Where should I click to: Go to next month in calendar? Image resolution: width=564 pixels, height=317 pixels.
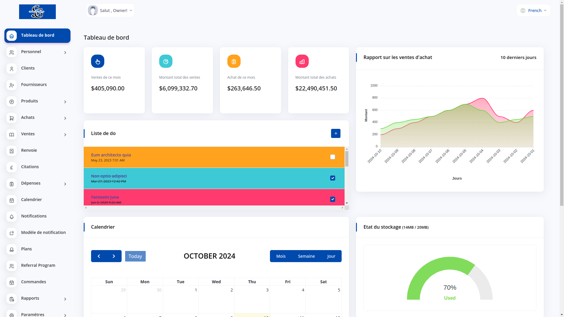[x=114, y=256]
